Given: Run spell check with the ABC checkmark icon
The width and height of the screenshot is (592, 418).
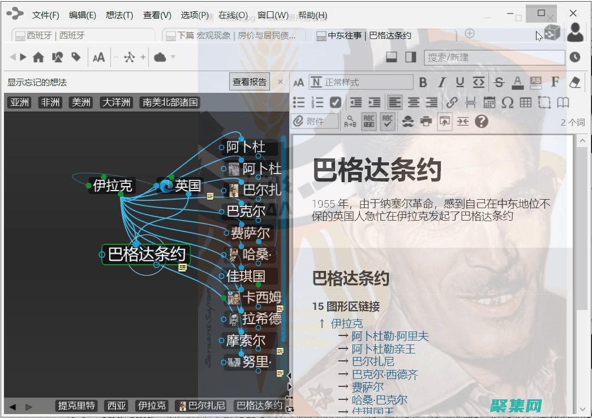Looking at the screenshot, I should [388, 120].
